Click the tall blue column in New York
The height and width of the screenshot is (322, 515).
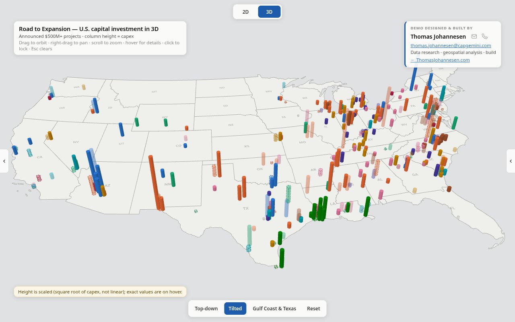[x=414, y=79]
